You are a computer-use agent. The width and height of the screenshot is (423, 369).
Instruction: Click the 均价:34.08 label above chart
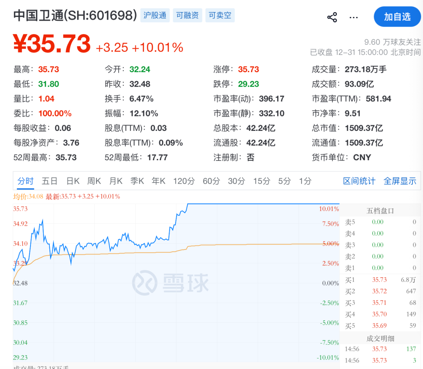click(28, 196)
